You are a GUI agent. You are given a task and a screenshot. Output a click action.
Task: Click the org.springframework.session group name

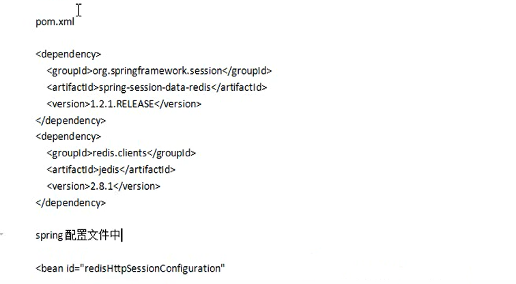[157, 71]
